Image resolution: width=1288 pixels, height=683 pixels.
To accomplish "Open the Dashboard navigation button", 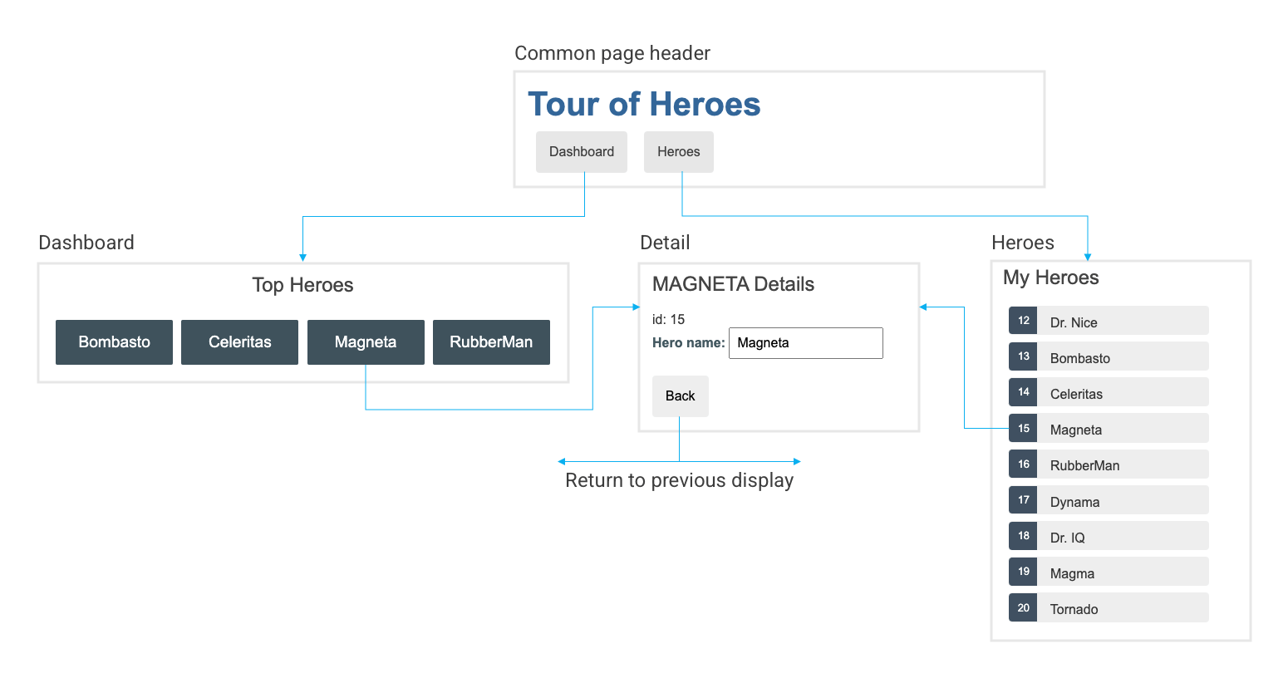I will (x=582, y=151).
